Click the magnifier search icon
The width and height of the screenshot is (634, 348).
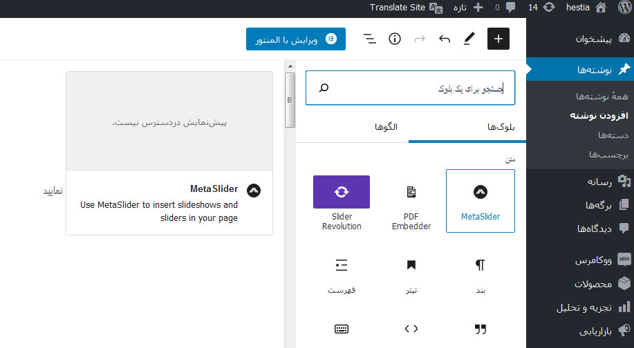[x=324, y=88]
